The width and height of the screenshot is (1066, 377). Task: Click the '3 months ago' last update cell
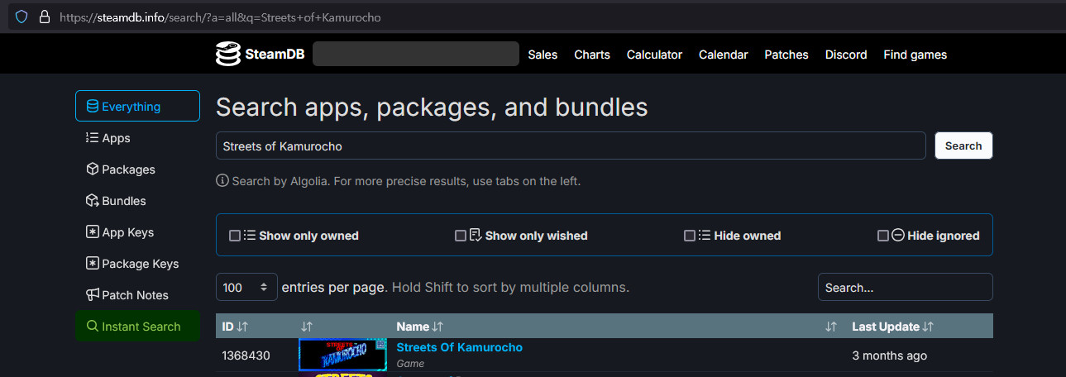890,356
